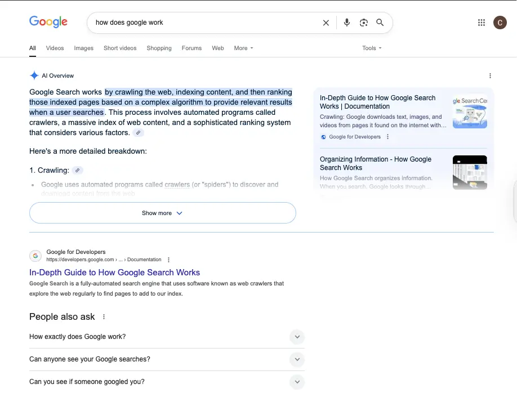Expand 'Can anyone see your Google searches?' question
The image size is (517, 393).
[167, 359]
